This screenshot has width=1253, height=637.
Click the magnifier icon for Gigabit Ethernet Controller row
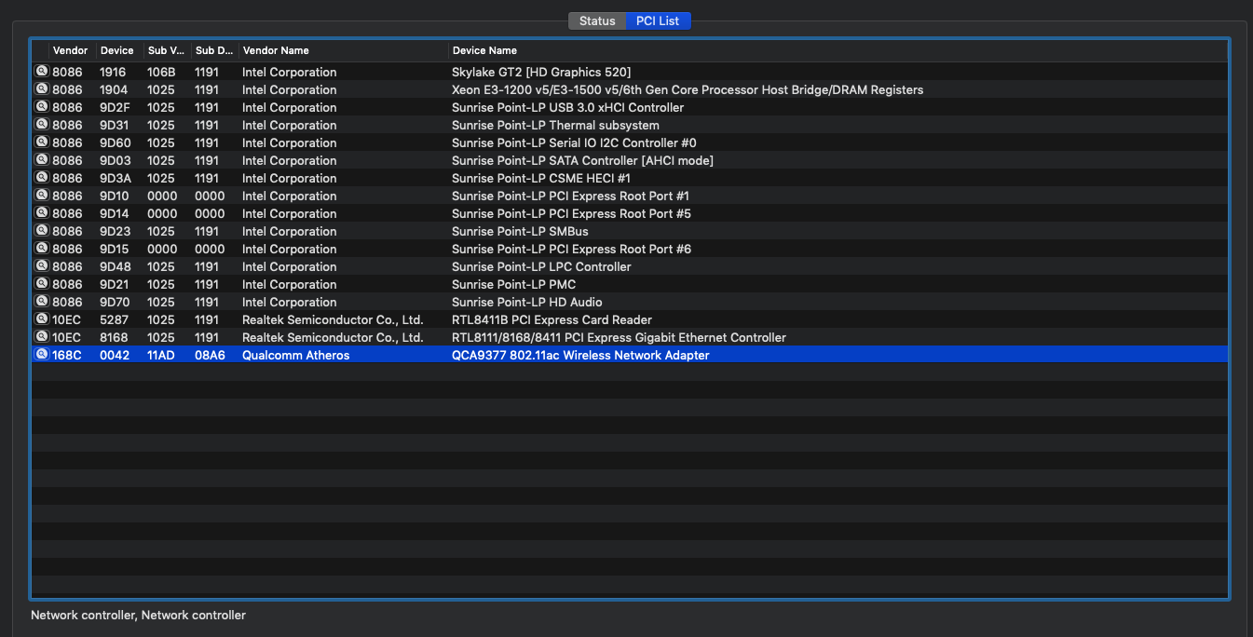coord(41,337)
